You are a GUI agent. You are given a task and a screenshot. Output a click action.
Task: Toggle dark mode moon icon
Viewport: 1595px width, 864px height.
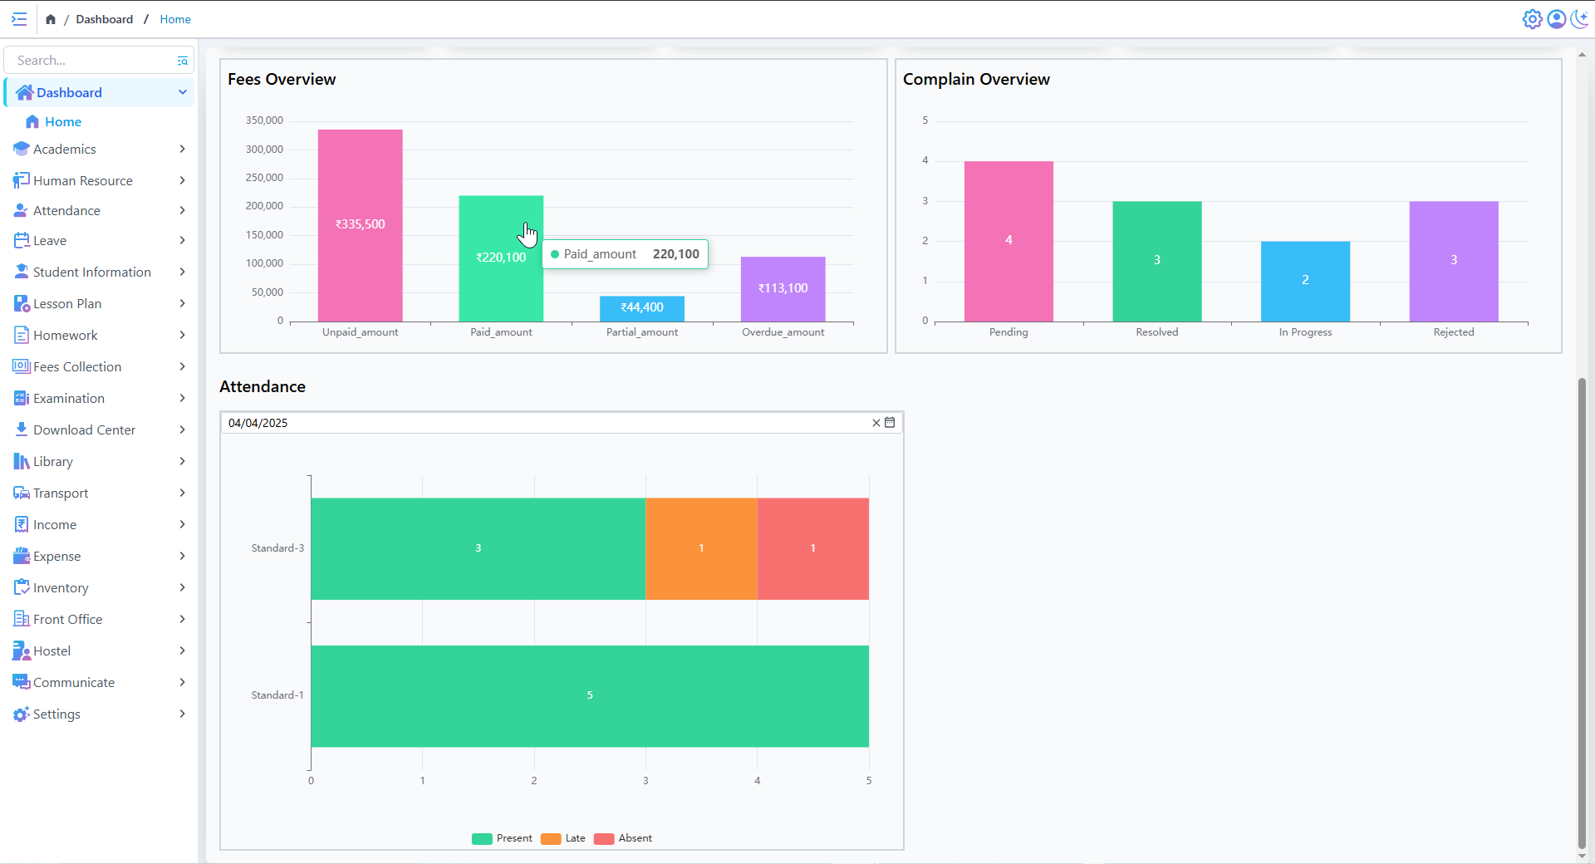pyautogui.click(x=1580, y=19)
